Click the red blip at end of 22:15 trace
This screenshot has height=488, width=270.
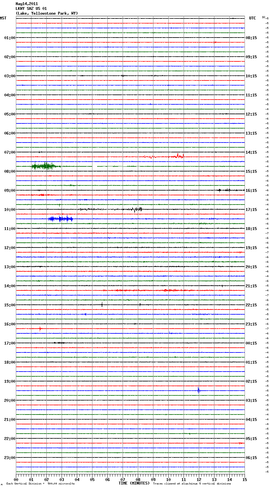click(x=241, y=443)
